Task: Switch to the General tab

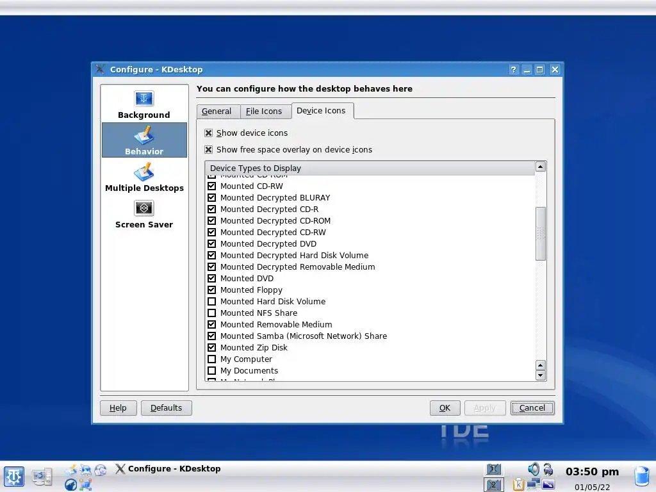Action: click(x=217, y=111)
